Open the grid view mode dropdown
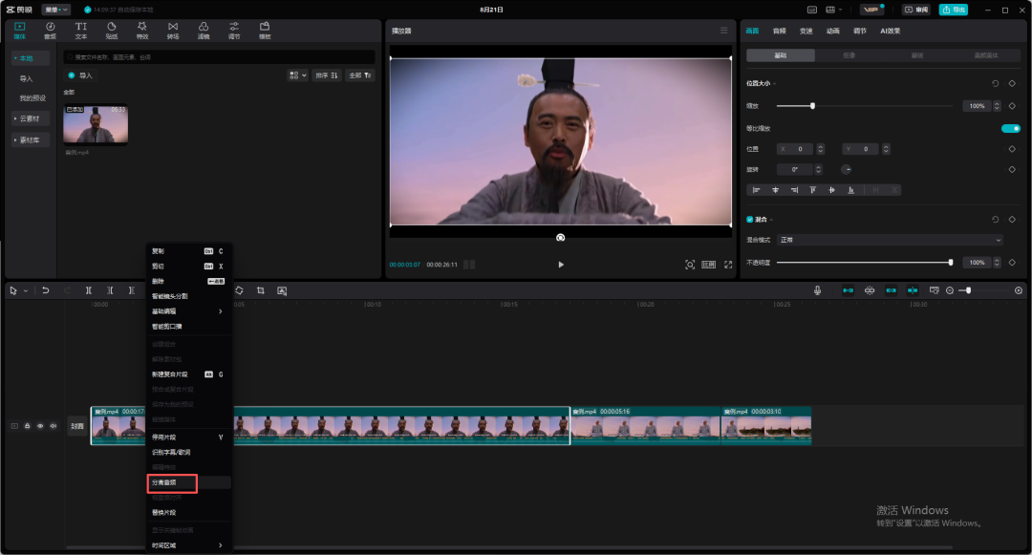The width and height of the screenshot is (1032, 555). click(x=297, y=75)
